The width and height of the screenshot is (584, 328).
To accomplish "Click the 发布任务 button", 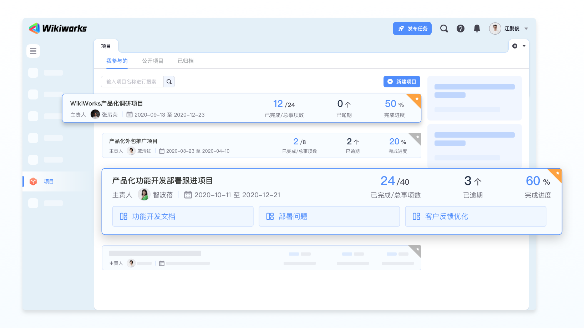I will point(412,29).
